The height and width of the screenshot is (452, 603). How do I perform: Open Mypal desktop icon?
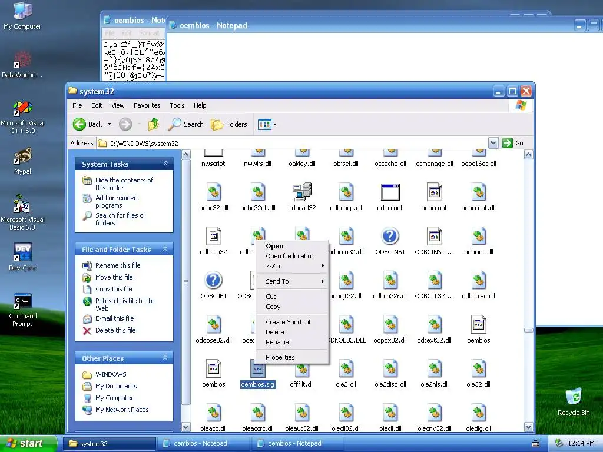pos(22,161)
